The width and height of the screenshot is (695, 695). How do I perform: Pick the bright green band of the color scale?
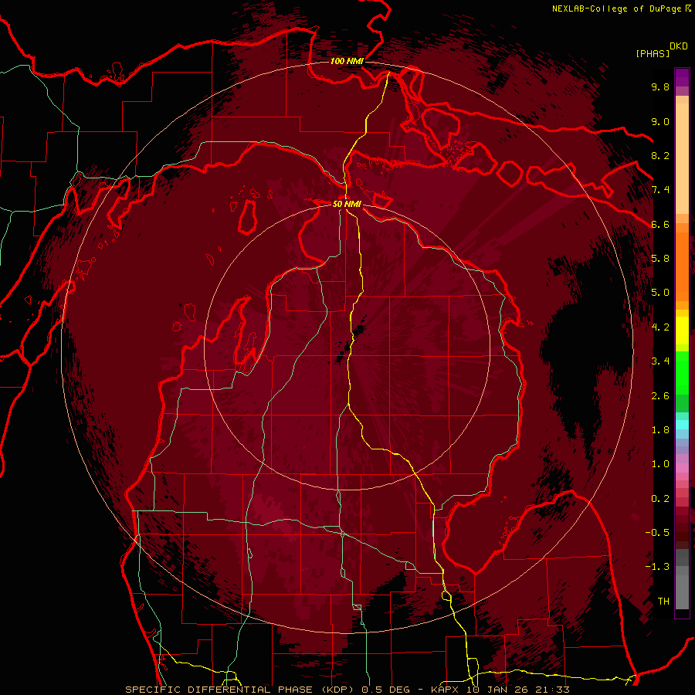(x=682, y=372)
